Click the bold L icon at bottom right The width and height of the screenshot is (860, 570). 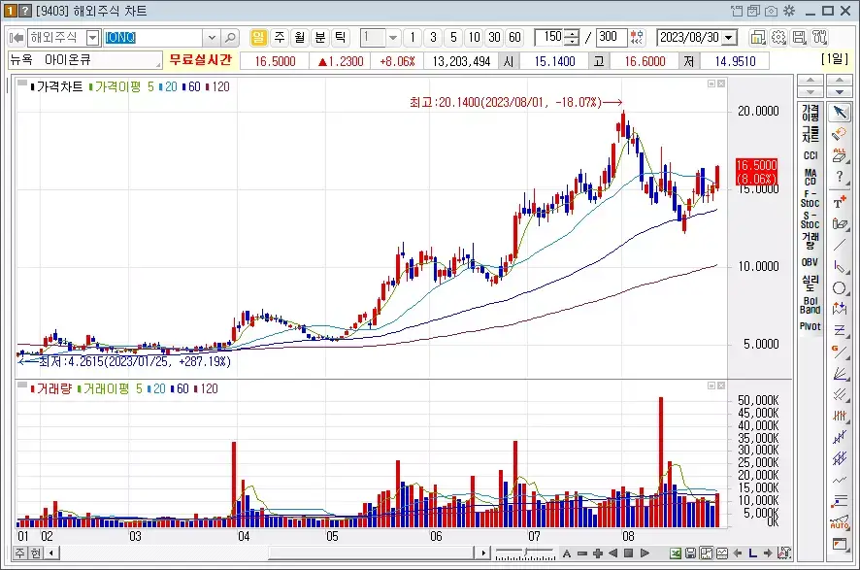point(752,553)
